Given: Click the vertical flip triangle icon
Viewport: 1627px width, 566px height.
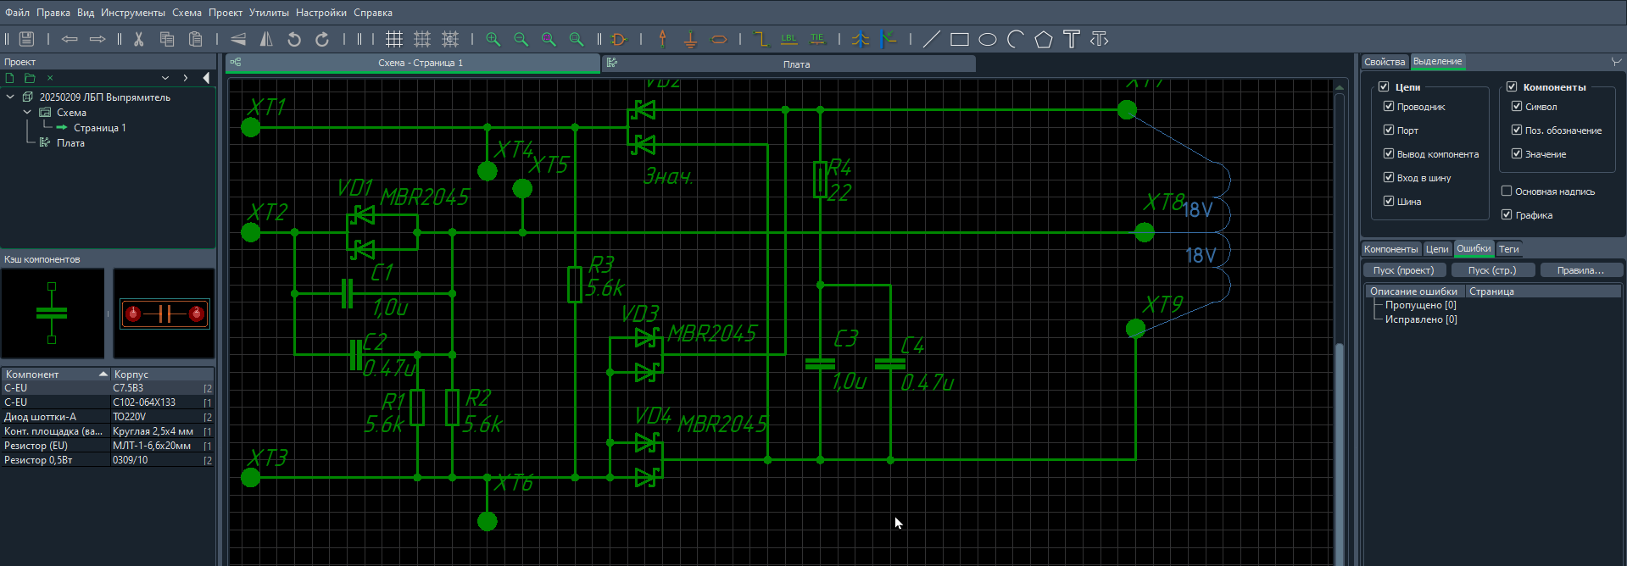Looking at the screenshot, I should tap(238, 39).
